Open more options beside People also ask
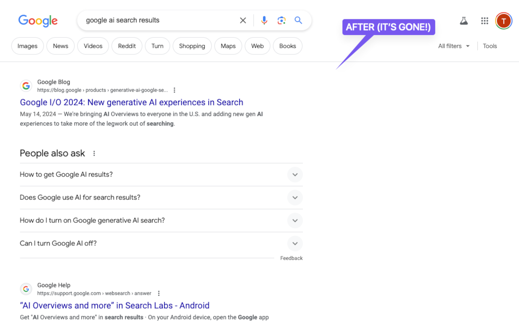The height and width of the screenshot is (324, 519). click(x=94, y=153)
